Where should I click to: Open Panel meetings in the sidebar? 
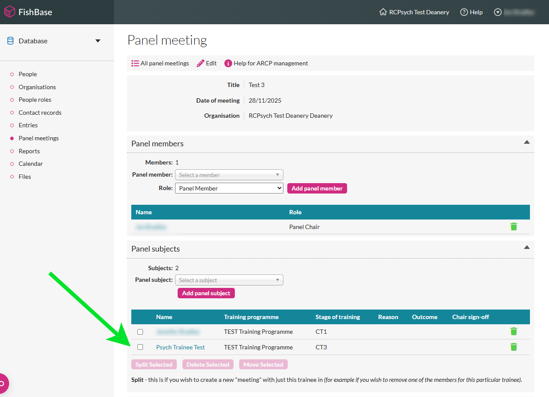(x=39, y=138)
